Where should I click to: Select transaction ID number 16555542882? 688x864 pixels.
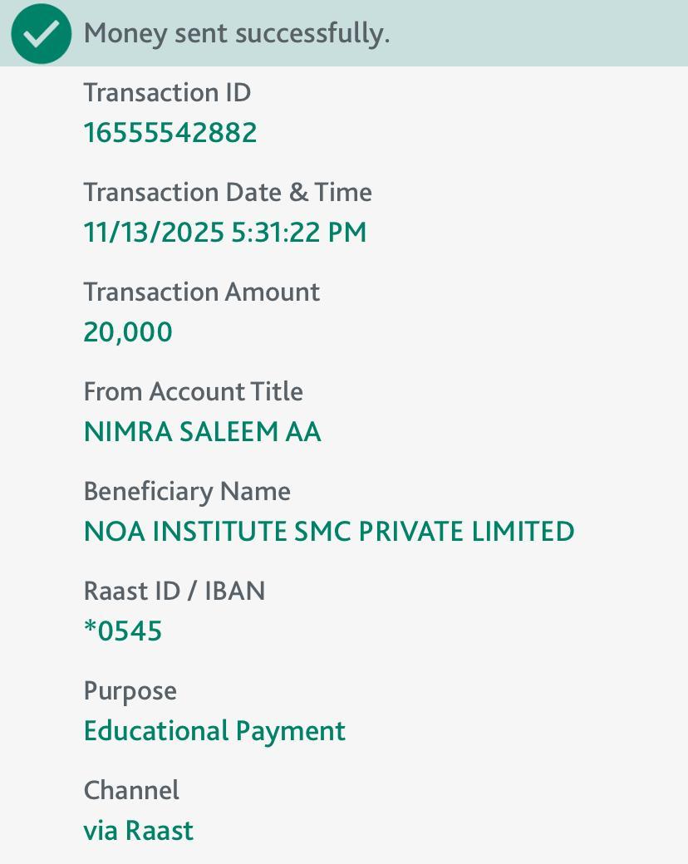pyautogui.click(x=170, y=133)
